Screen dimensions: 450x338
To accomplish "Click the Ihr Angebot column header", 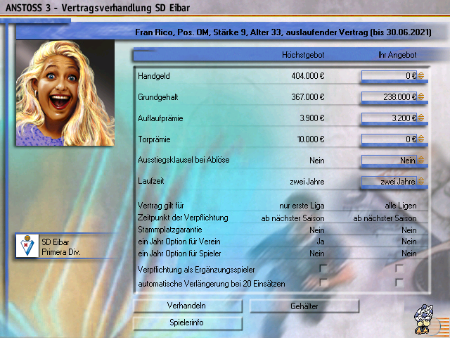I will pos(397,55).
